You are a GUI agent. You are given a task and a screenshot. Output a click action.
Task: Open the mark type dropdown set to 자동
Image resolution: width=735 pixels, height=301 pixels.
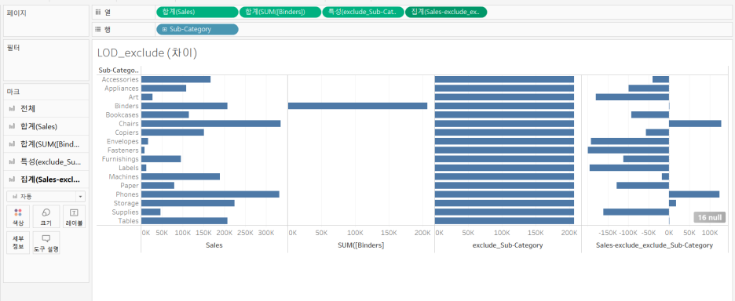point(46,196)
